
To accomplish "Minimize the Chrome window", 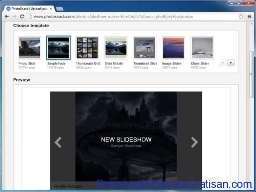I will (x=232, y=3).
